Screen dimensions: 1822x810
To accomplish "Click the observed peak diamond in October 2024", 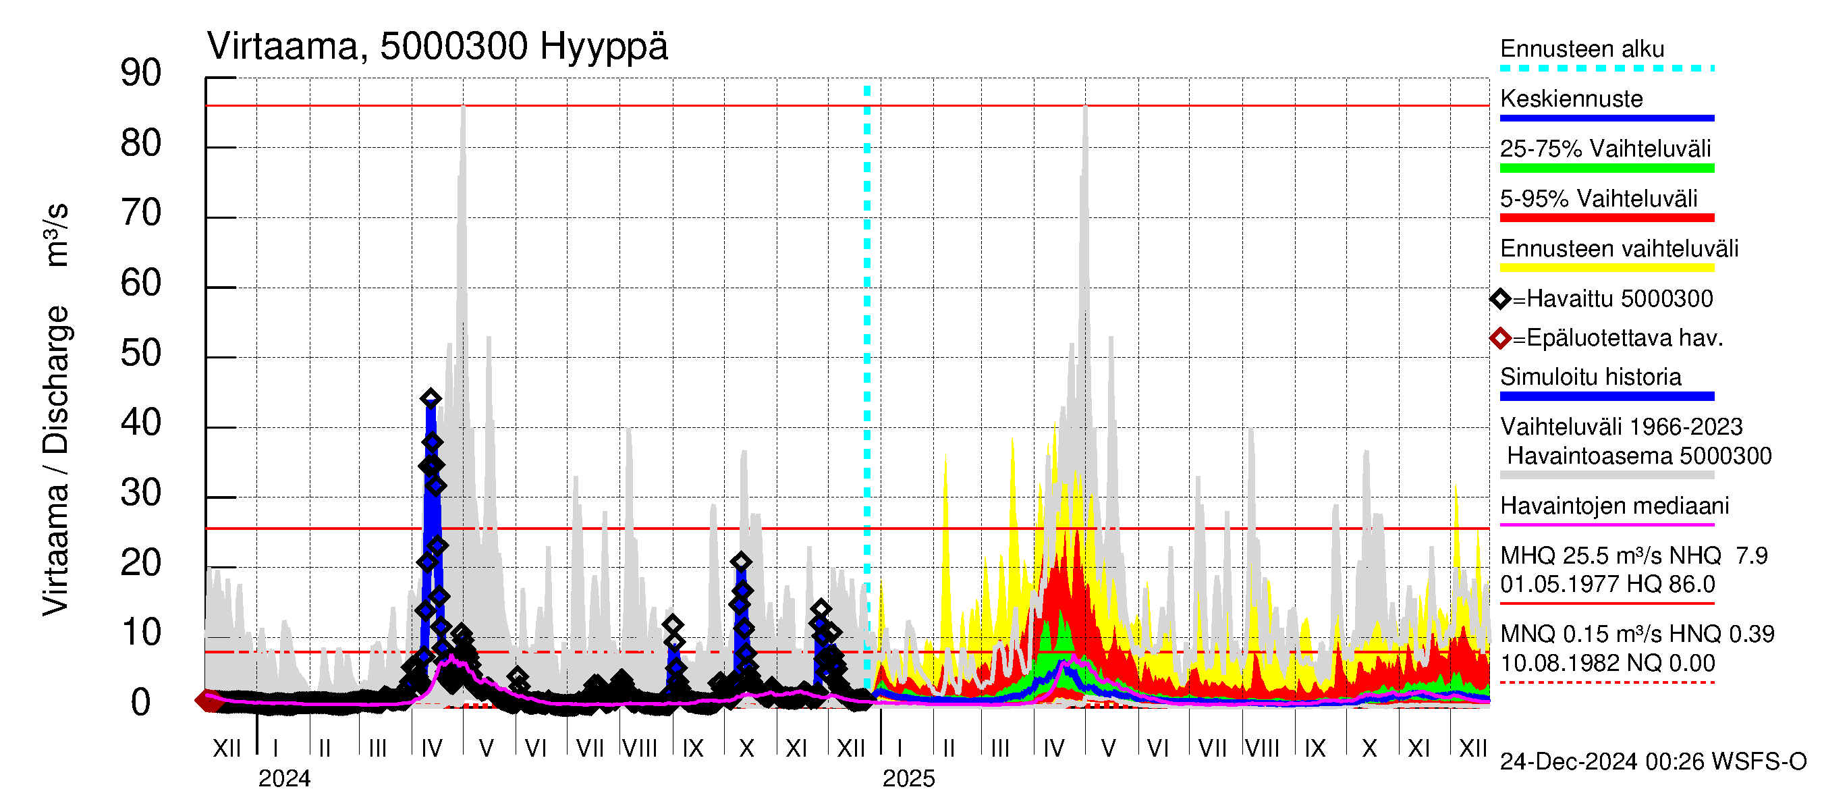I will pos(740,562).
